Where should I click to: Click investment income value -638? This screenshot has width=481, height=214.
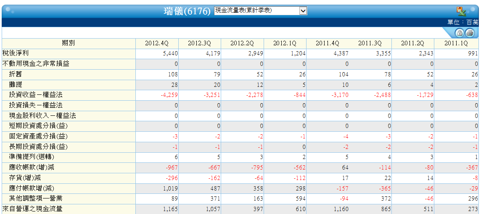473,95
